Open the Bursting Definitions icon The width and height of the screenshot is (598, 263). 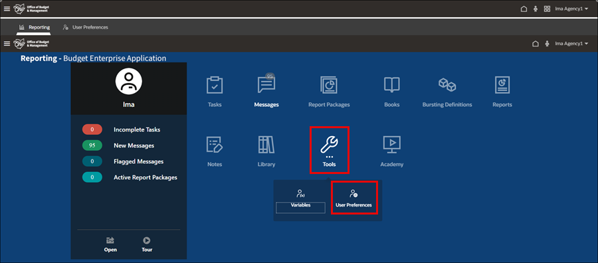[x=447, y=84]
